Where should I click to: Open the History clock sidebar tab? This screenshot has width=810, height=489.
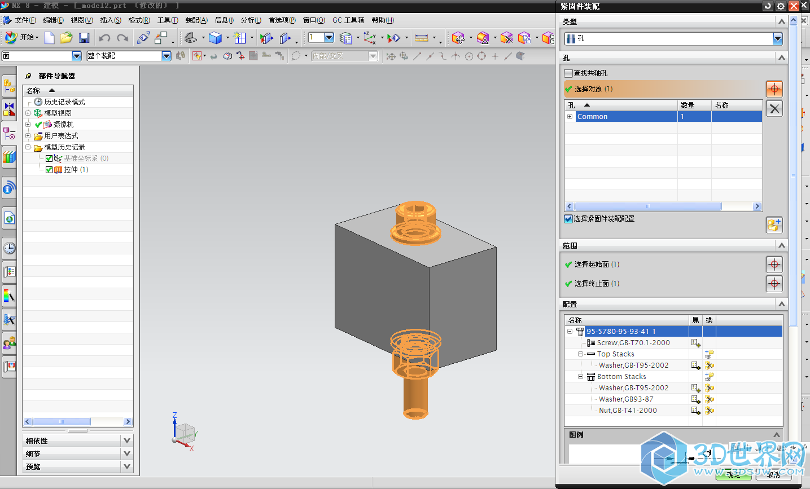pyautogui.click(x=9, y=248)
